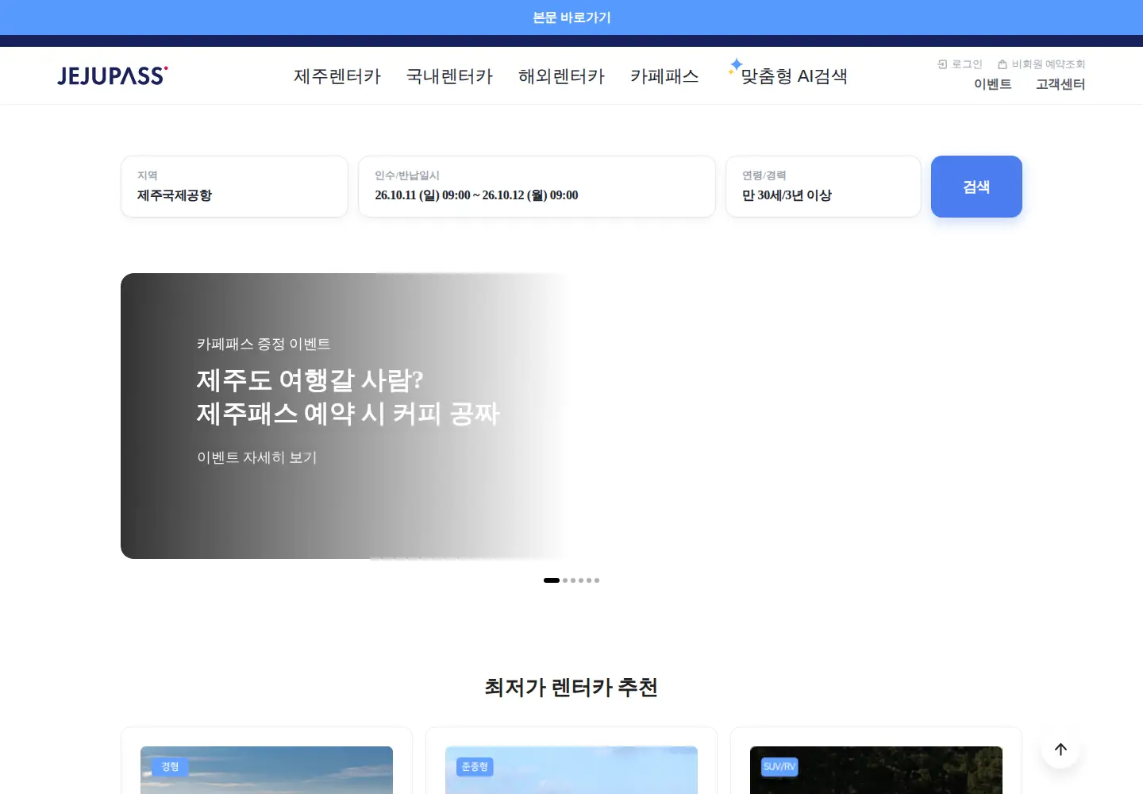Click the 본문 바로가기 skip link
The height and width of the screenshot is (794, 1143).
[x=571, y=17]
